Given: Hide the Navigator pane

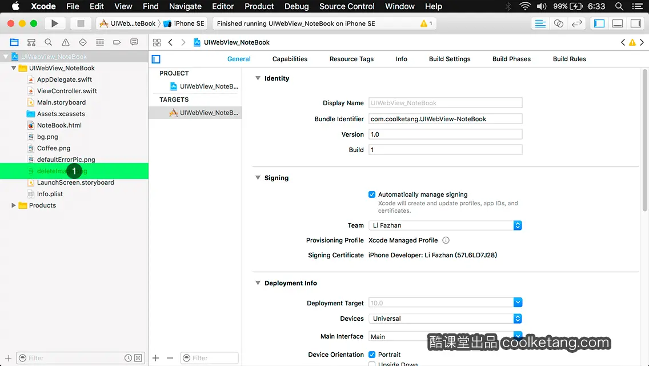Looking at the screenshot, I should point(599,23).
